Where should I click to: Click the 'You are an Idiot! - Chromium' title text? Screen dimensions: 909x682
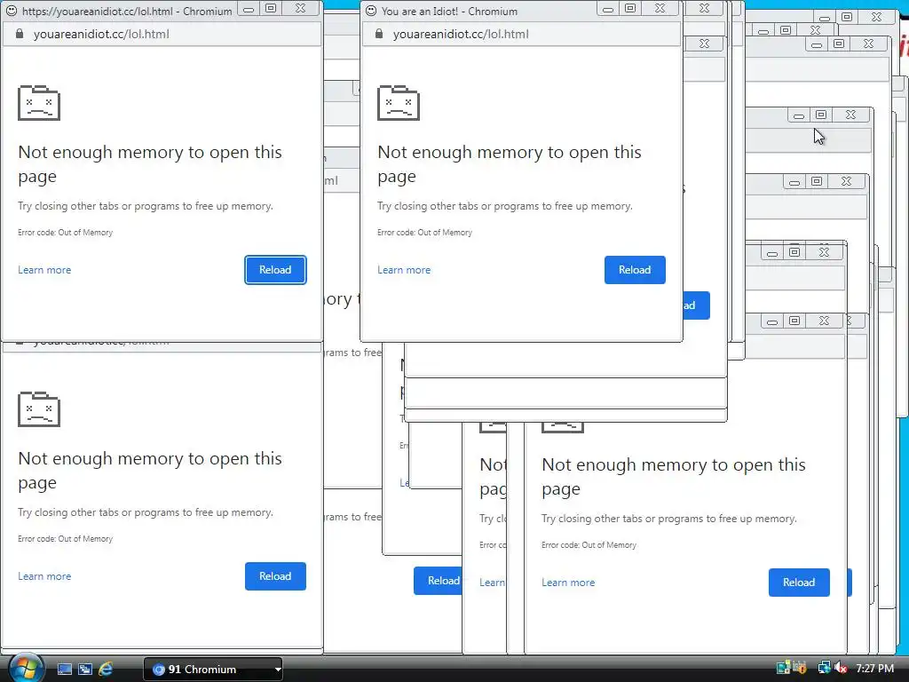(x=449, y=11)
